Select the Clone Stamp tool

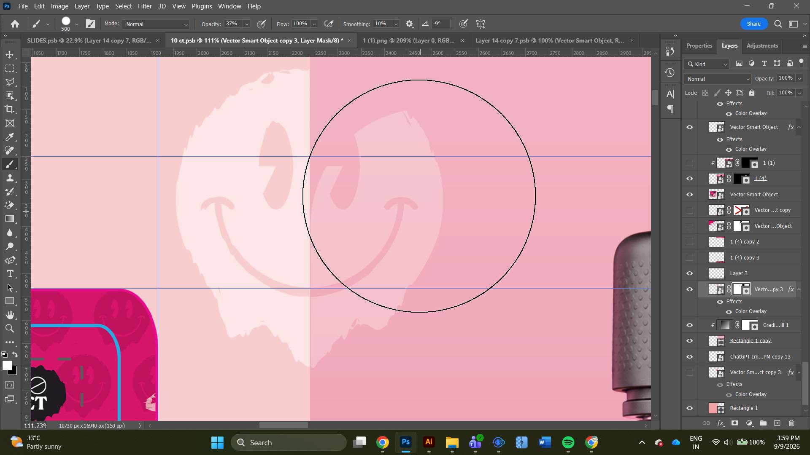[x=10, y=178]
